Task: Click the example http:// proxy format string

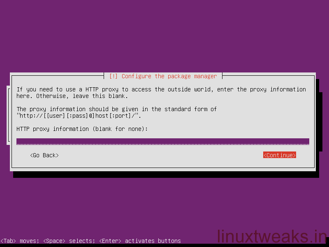Action: (x=79, y=116)
